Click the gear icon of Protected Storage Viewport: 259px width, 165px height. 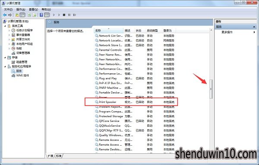click(97, 116)
